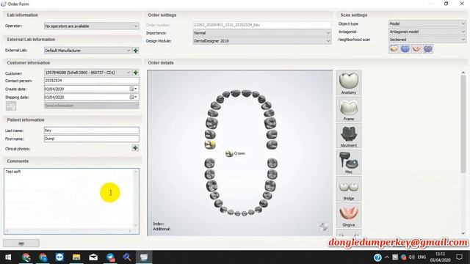
Task: Click the first yellow scan settings icon
Action: pyautogui.click(x=394, y=48)
